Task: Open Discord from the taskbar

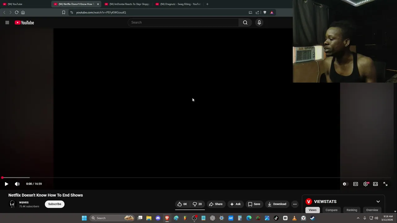Action: click(x=158, y=218)
